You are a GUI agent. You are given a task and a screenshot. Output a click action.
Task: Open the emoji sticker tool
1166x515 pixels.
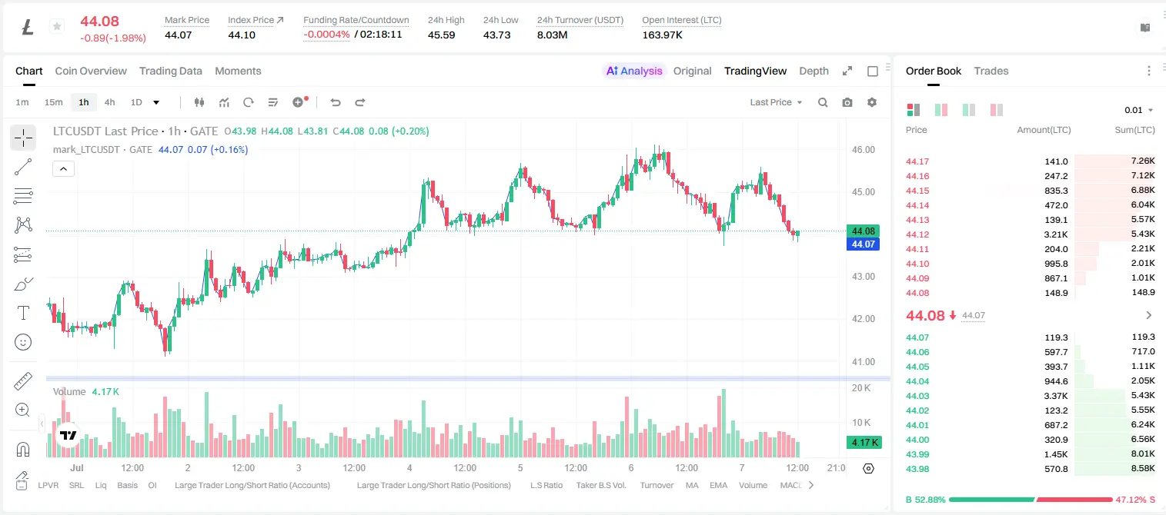(23, 342)
